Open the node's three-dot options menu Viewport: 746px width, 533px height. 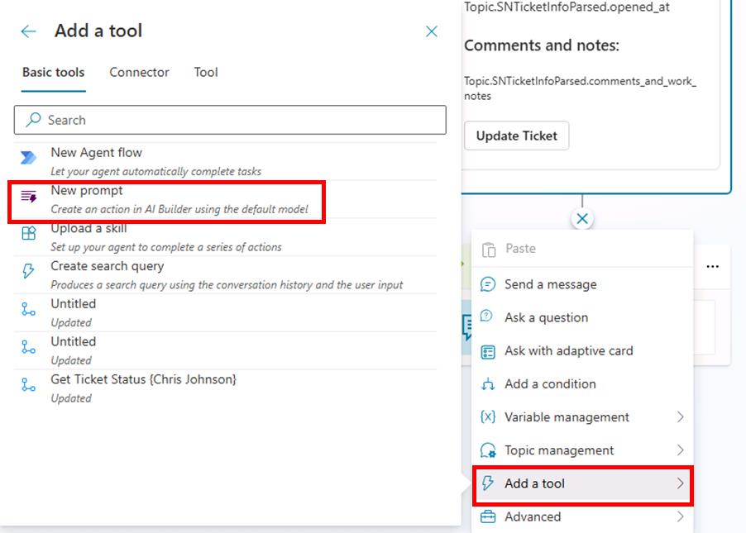pyautogui.click(x=712, y=267)
